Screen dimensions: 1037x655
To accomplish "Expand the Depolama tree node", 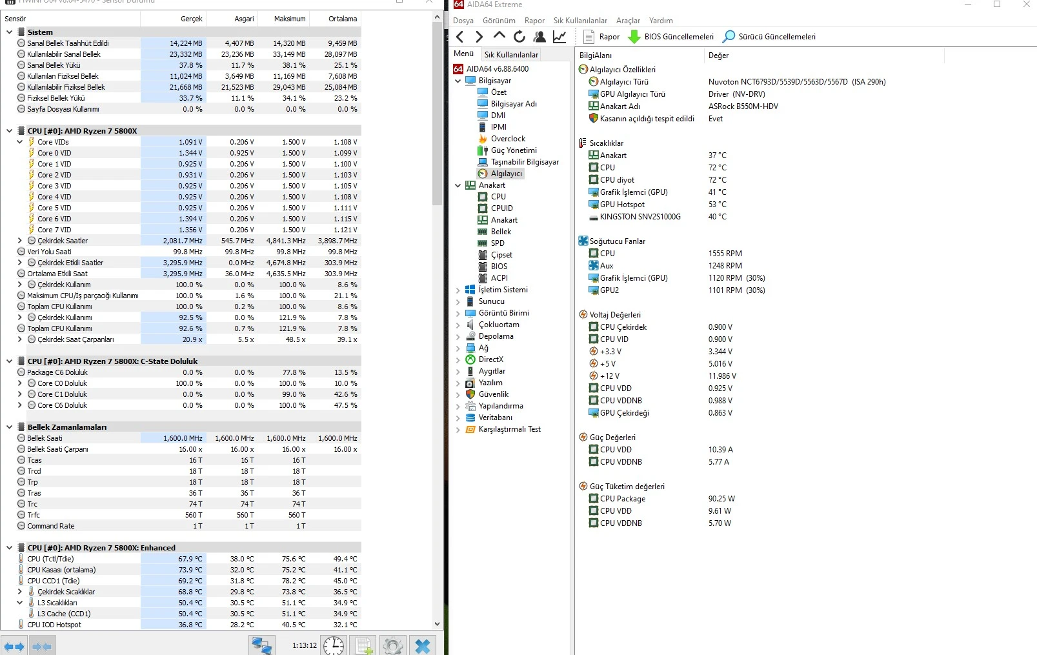I will pos(458,336).
